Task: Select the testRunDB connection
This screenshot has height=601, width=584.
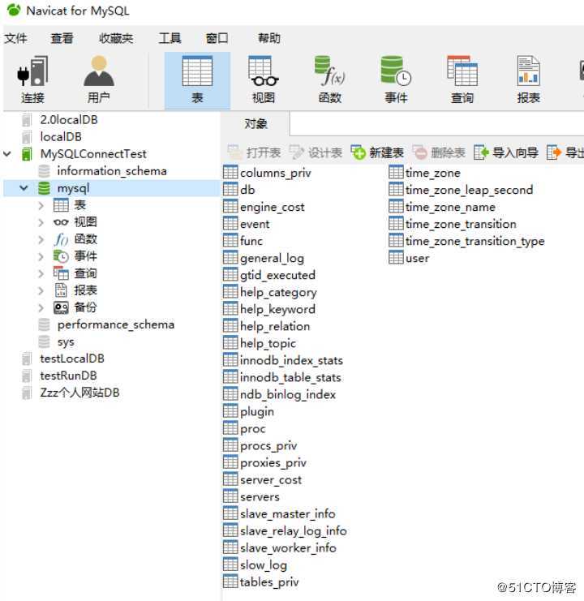Action: point(68,376)
